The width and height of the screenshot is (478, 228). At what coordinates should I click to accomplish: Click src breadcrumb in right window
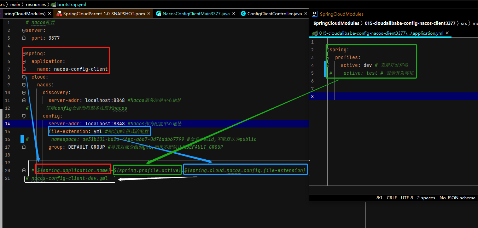464,23
